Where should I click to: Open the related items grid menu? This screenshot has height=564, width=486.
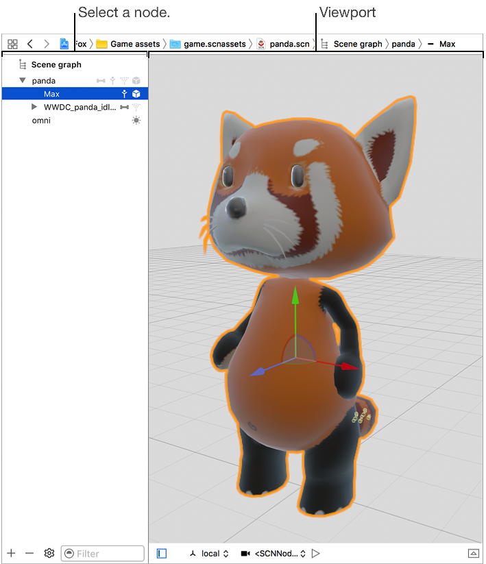tap(12, 44)
